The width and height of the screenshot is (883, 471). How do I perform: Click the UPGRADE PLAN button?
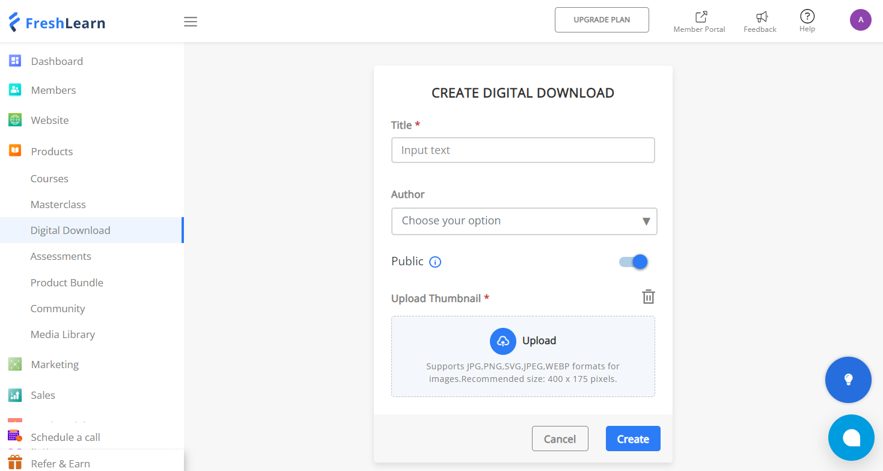602,20
